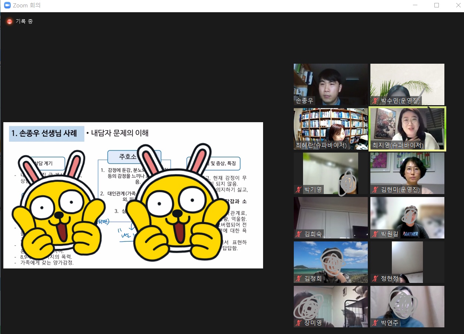Select the muted mic icon beside 정현정

point(376,278)
